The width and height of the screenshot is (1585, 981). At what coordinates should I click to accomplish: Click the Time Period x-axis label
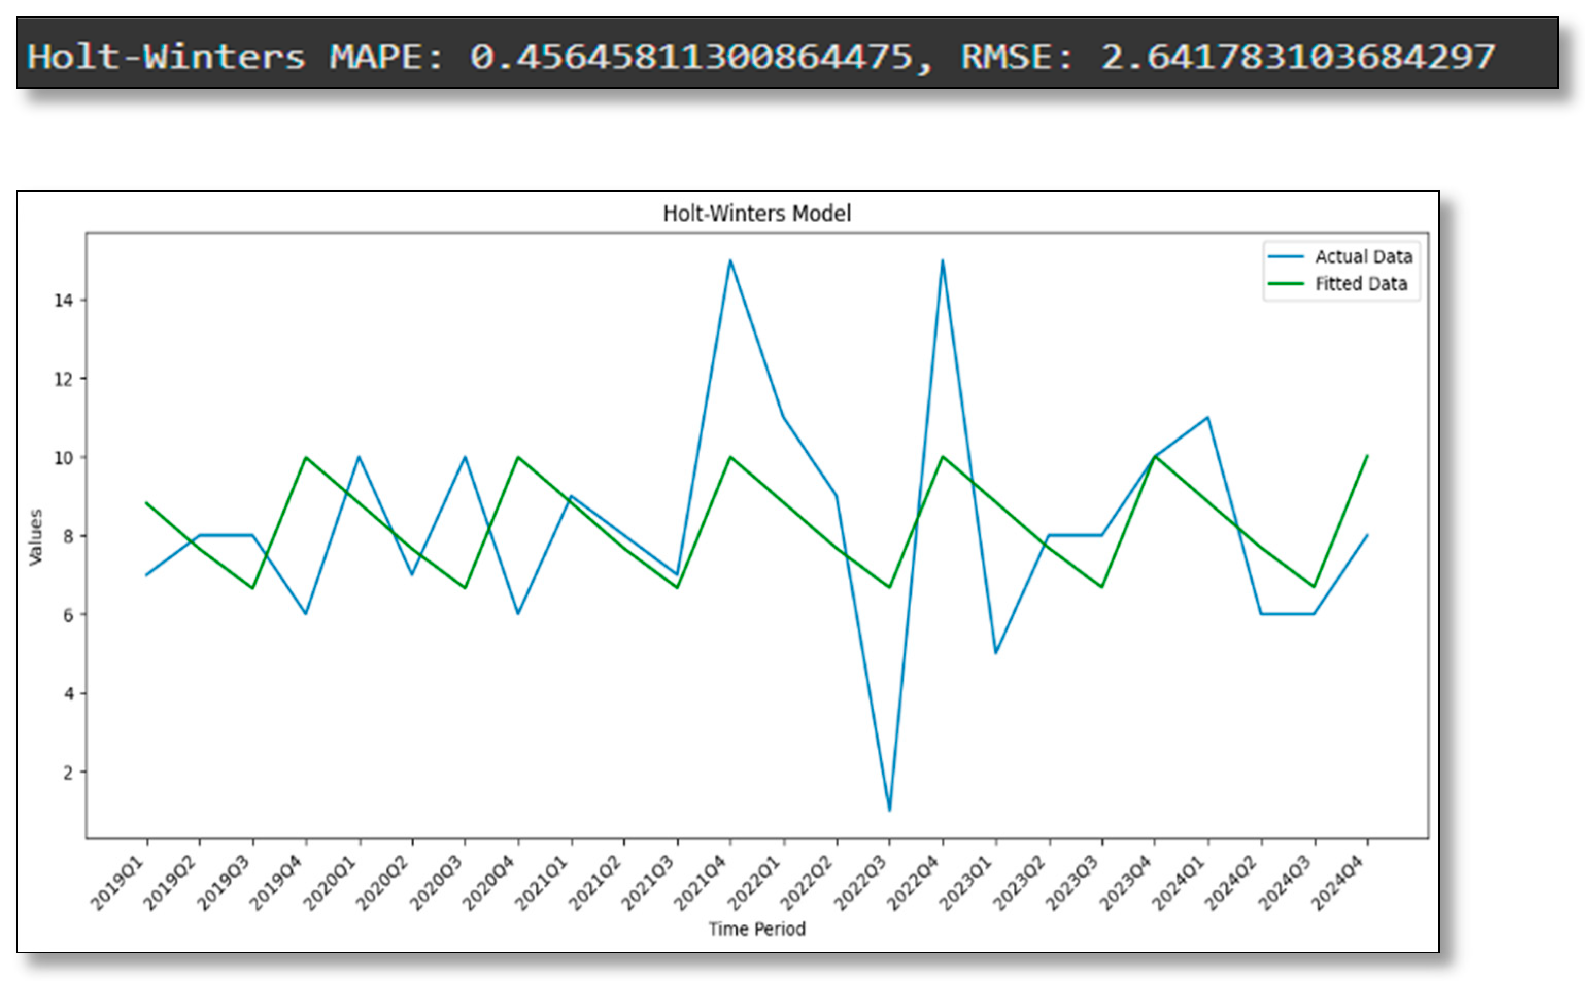click(757, 929)
